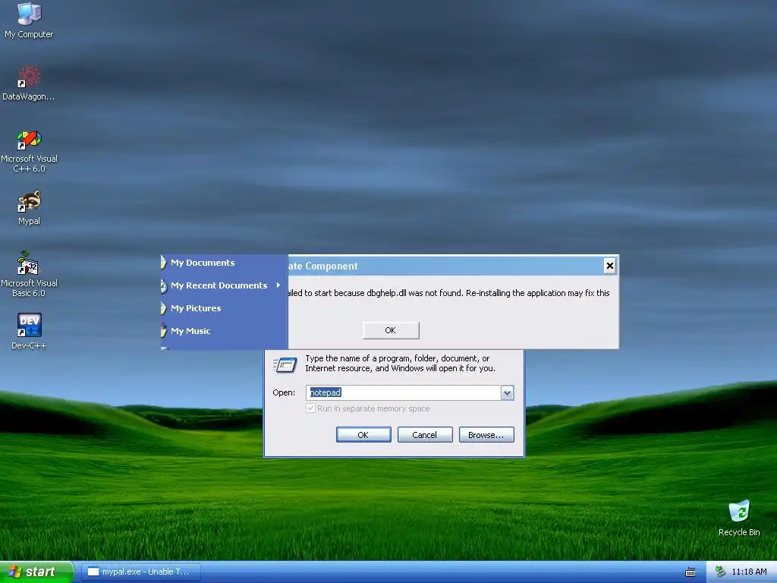Click the error message about dbghelp.dll

click(x=449, y=293)
